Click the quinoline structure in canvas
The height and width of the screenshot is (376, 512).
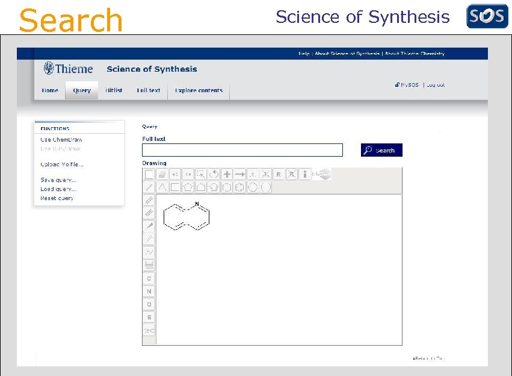(186, 216)
